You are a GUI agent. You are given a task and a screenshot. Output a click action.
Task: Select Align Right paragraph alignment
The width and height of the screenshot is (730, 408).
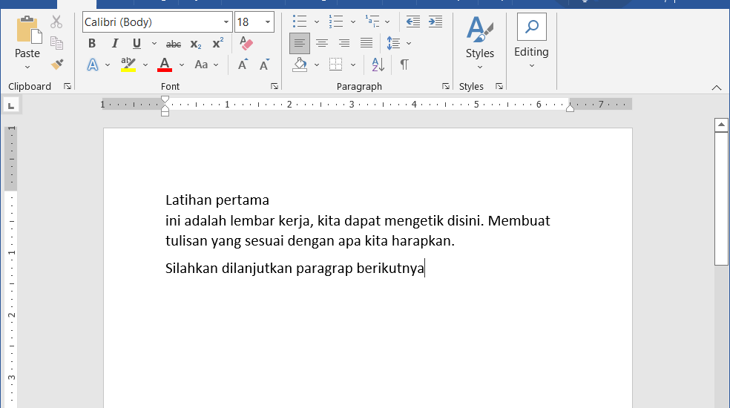[344, 43]
